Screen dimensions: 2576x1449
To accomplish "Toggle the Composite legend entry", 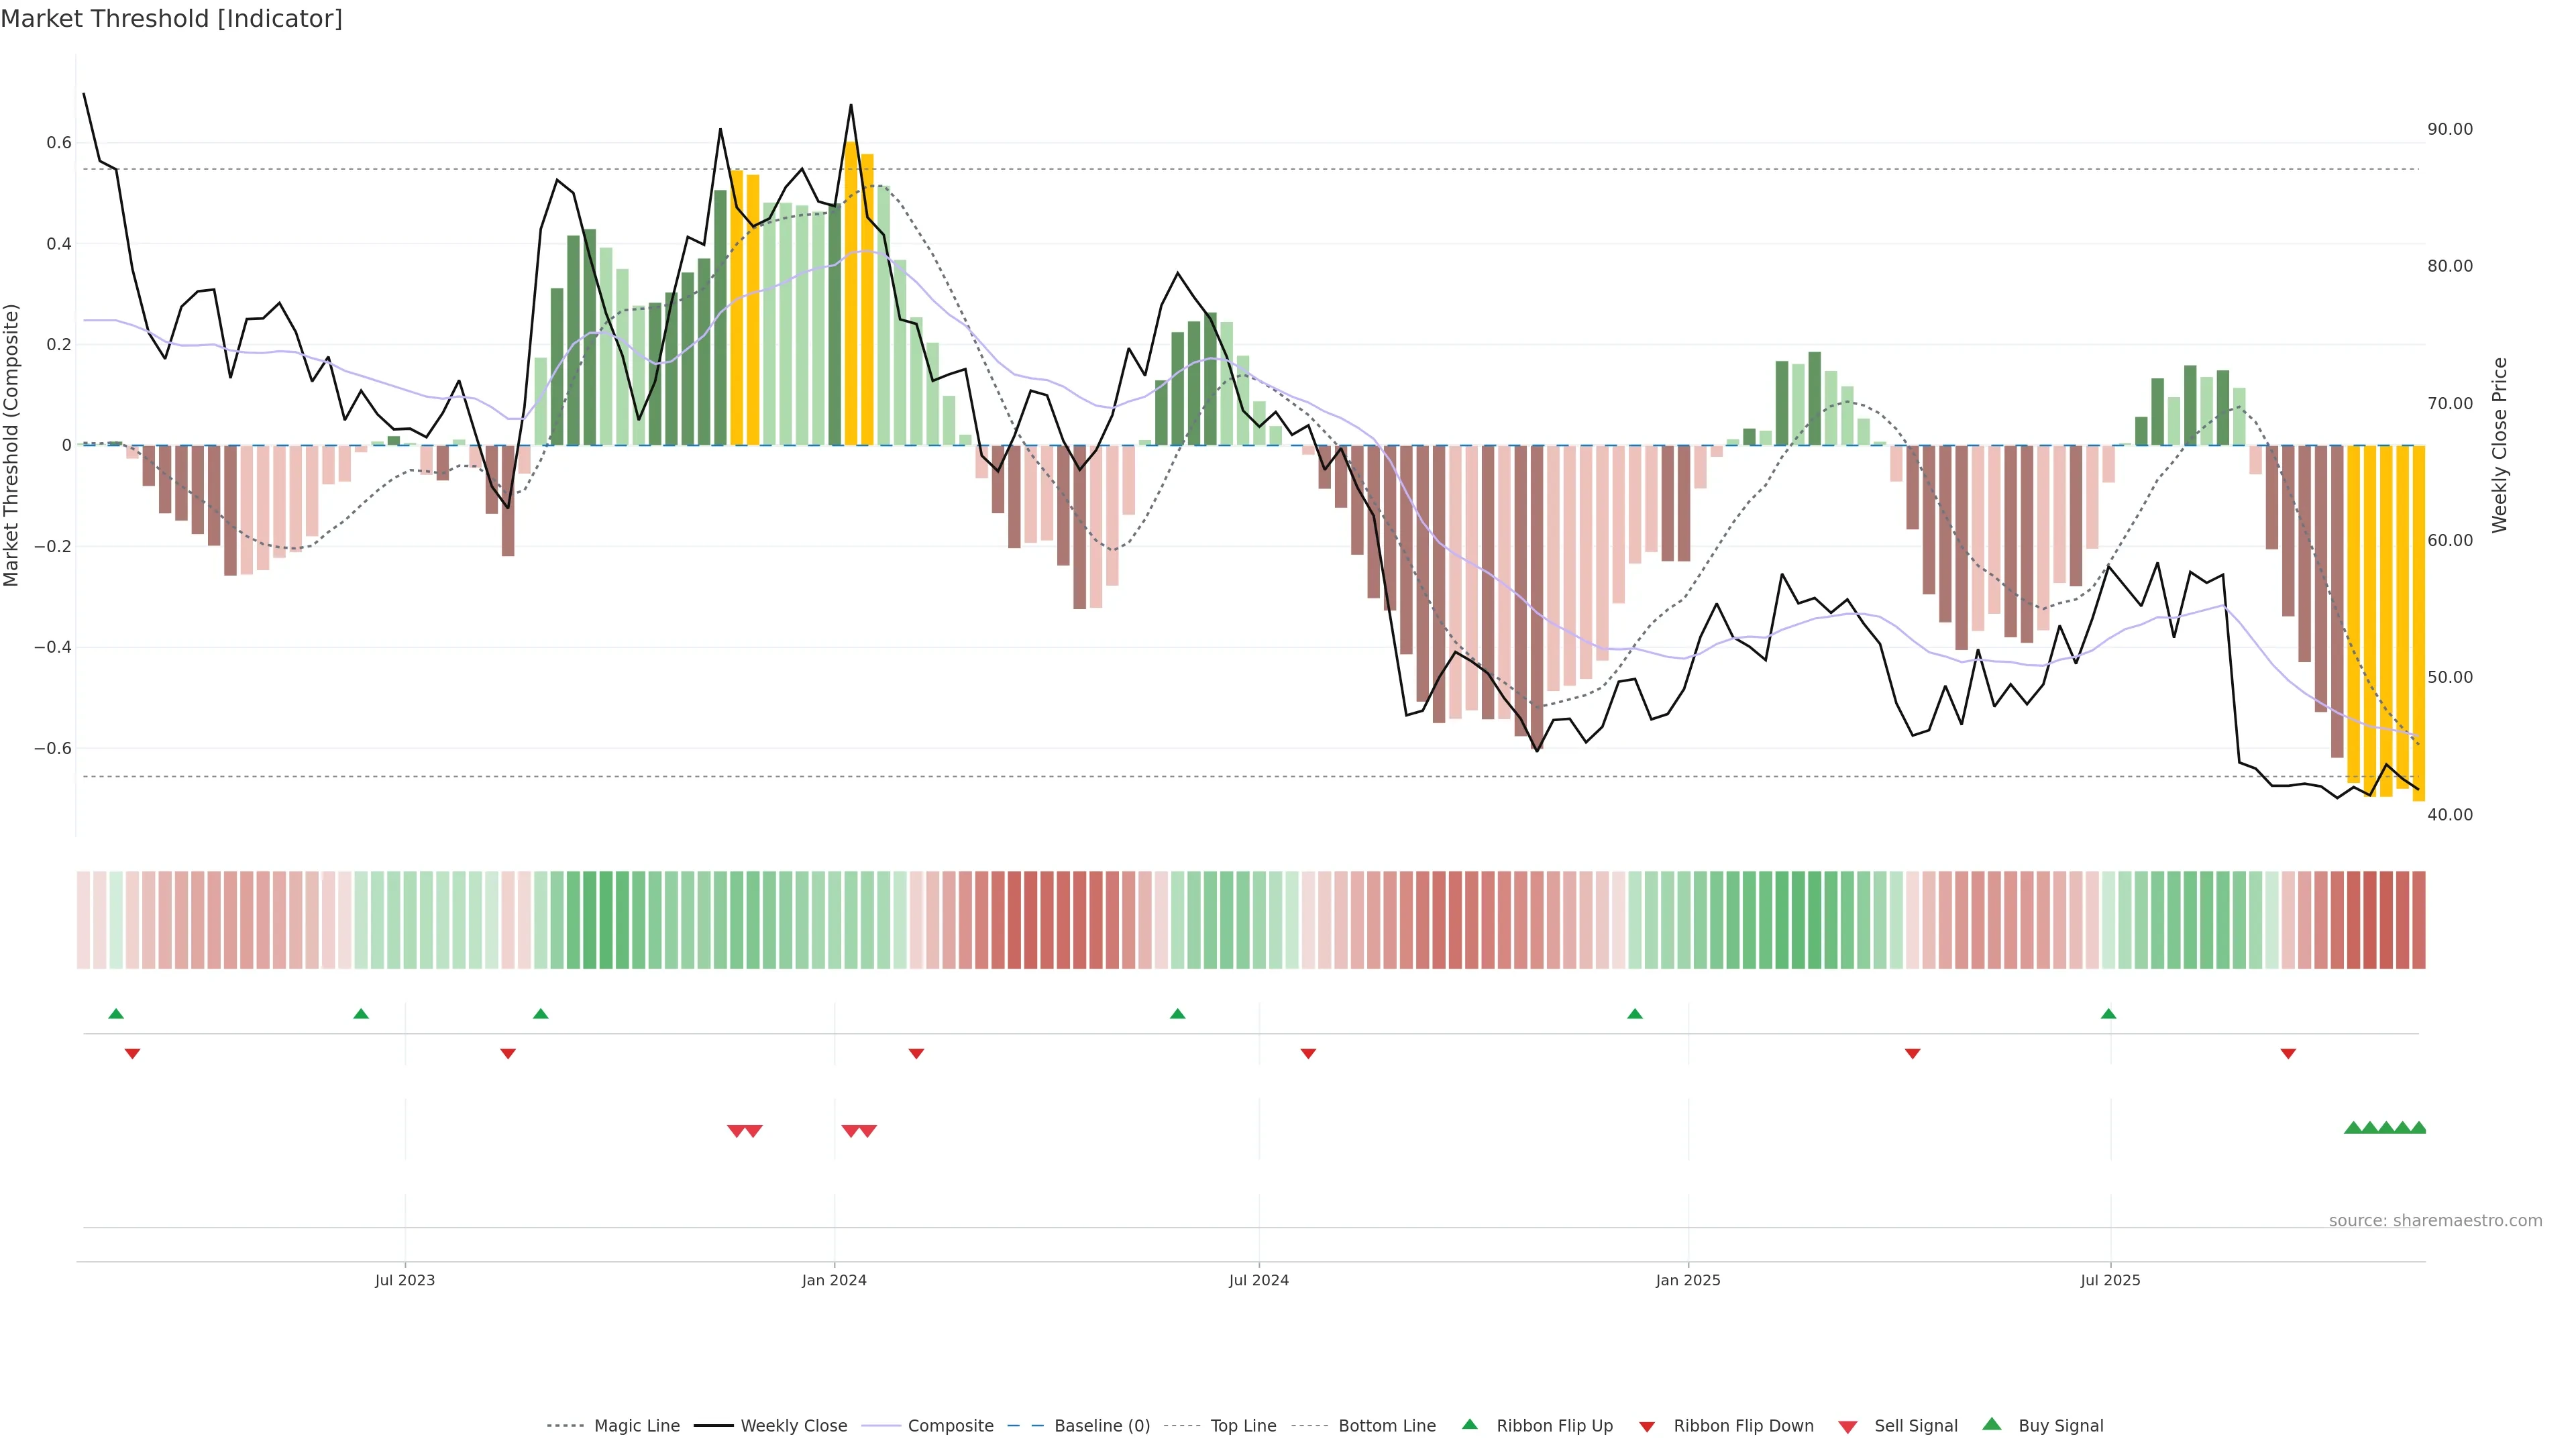I will click(x=950, y=1426).
